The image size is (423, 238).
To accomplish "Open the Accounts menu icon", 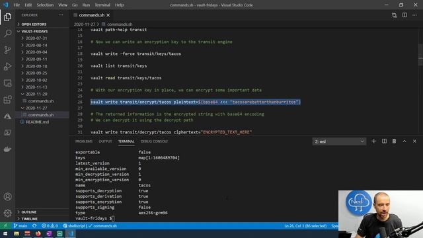I will click(7, 197).
